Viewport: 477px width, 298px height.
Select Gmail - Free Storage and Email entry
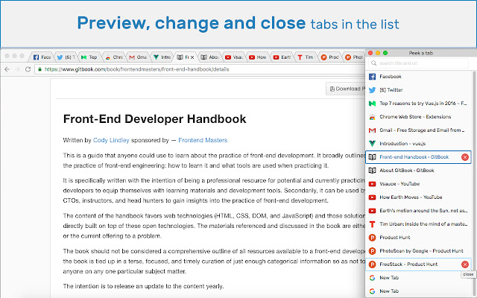tap(419, 130)
